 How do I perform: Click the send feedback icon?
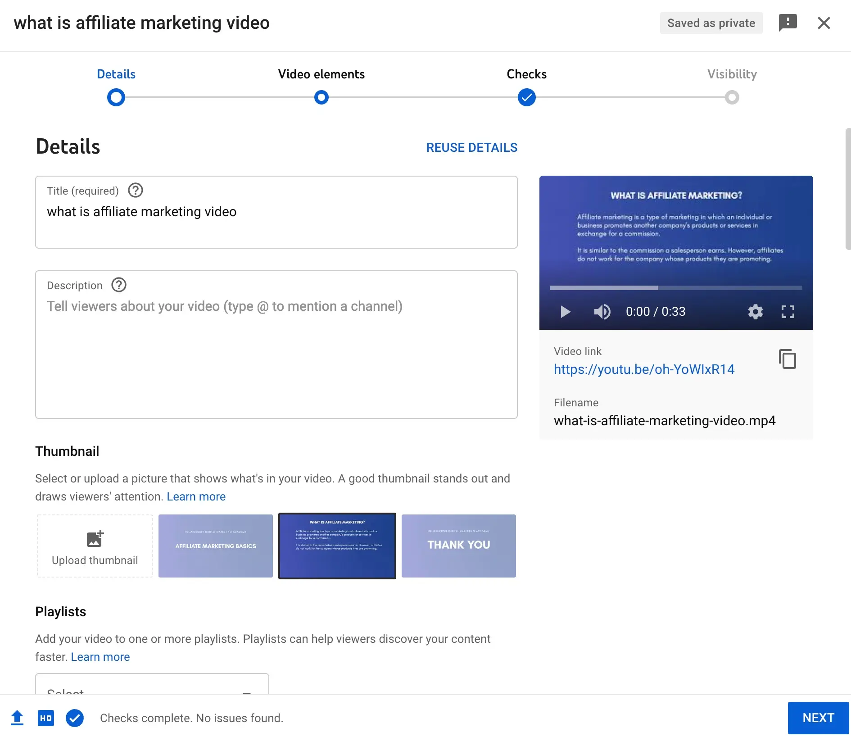pyautogui.click(x=788, y=23)
